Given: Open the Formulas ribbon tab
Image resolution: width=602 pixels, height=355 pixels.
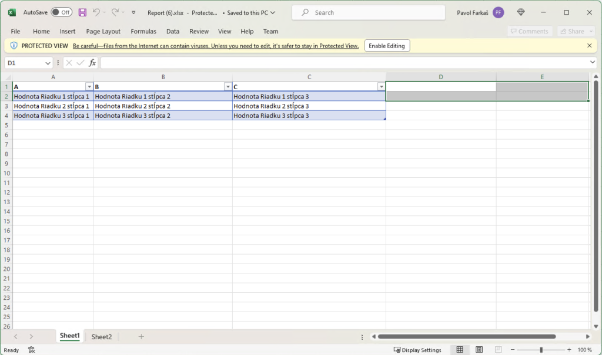Looking at the screenshot, I should 143,31.
